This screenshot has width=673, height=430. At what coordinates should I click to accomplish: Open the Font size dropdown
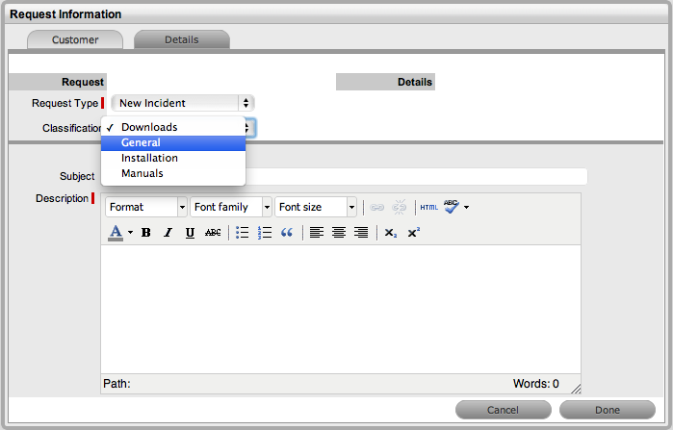tap(316, 207)
